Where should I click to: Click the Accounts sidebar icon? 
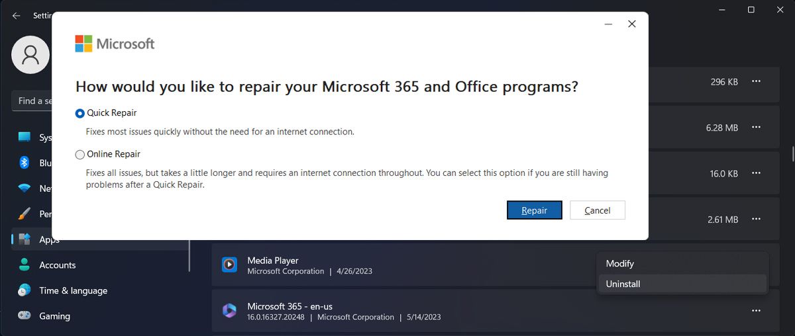click(x=25, y=265)
